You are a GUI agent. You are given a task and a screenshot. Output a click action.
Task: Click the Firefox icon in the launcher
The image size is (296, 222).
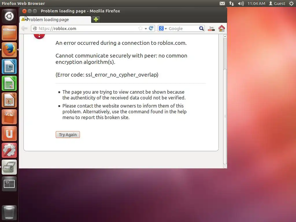[9, 50]
